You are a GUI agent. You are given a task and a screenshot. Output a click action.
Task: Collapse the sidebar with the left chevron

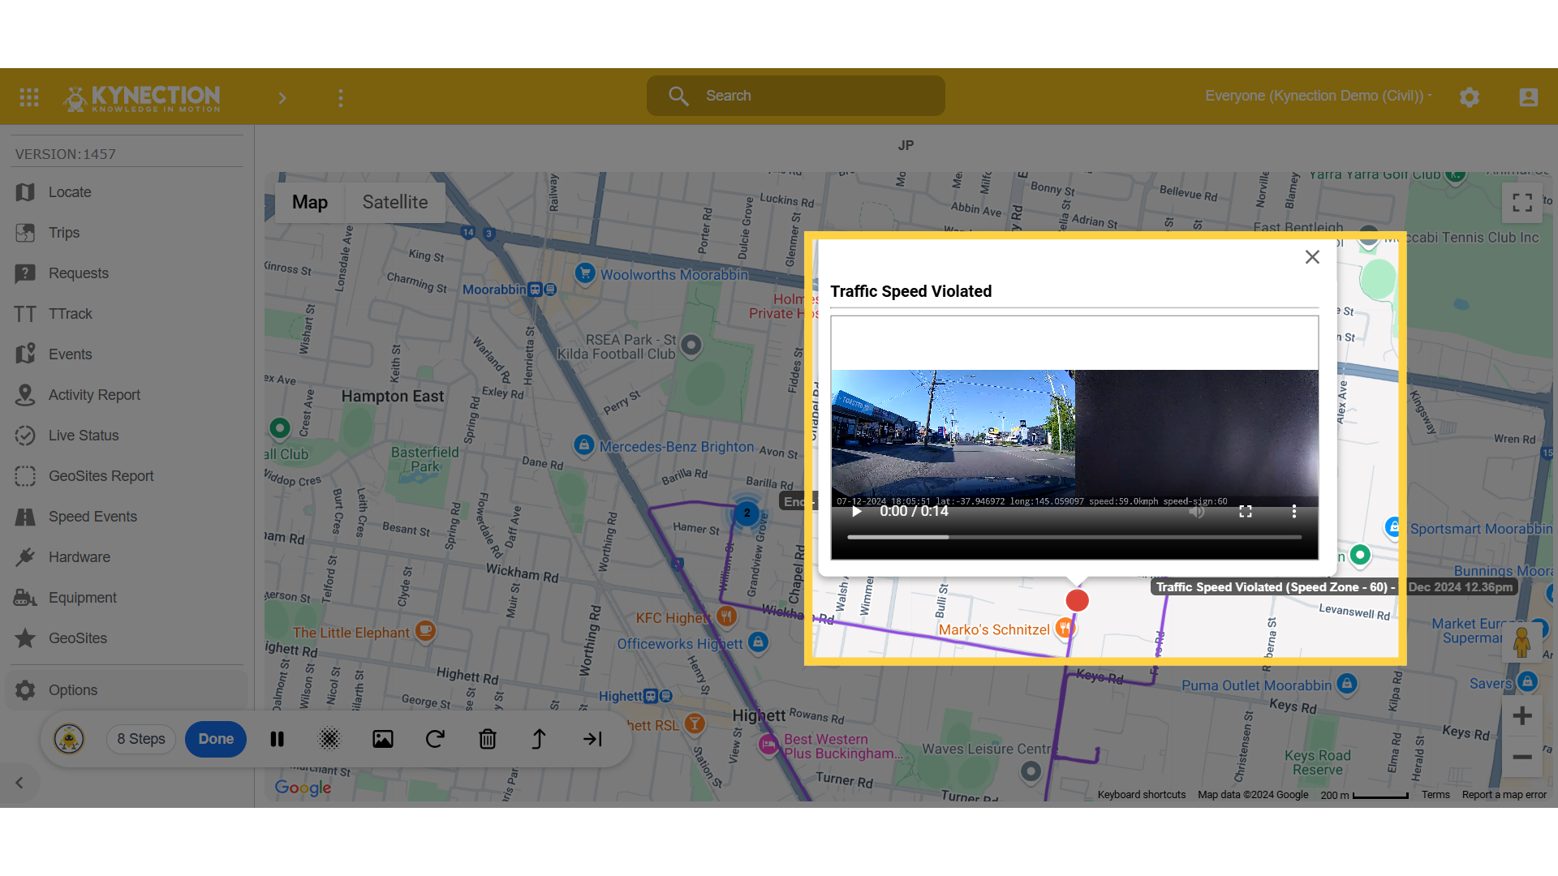tap(19, 783)
